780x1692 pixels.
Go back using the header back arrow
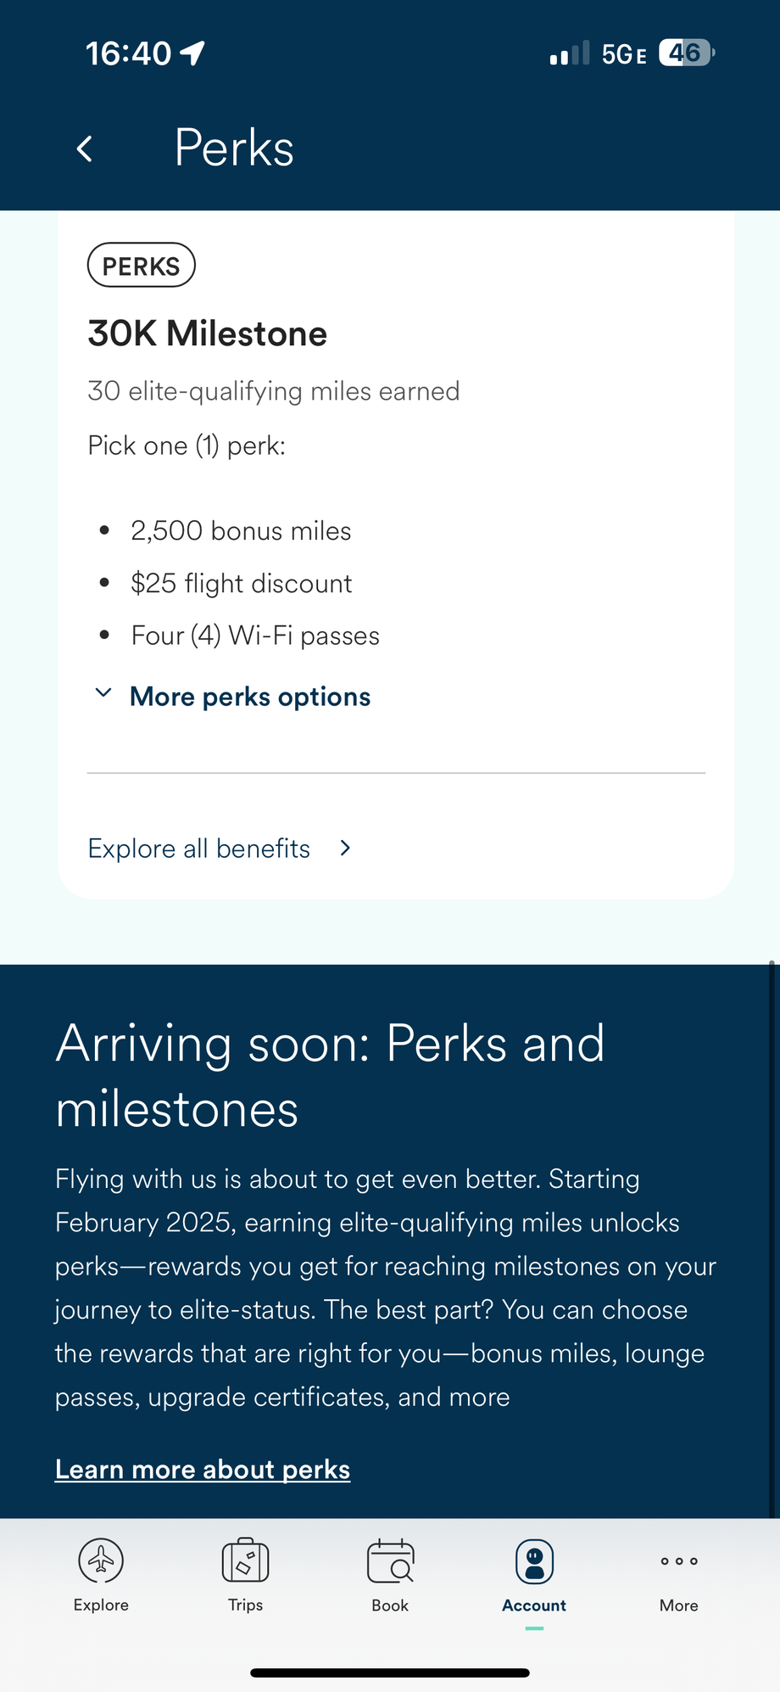click(84, 149)
